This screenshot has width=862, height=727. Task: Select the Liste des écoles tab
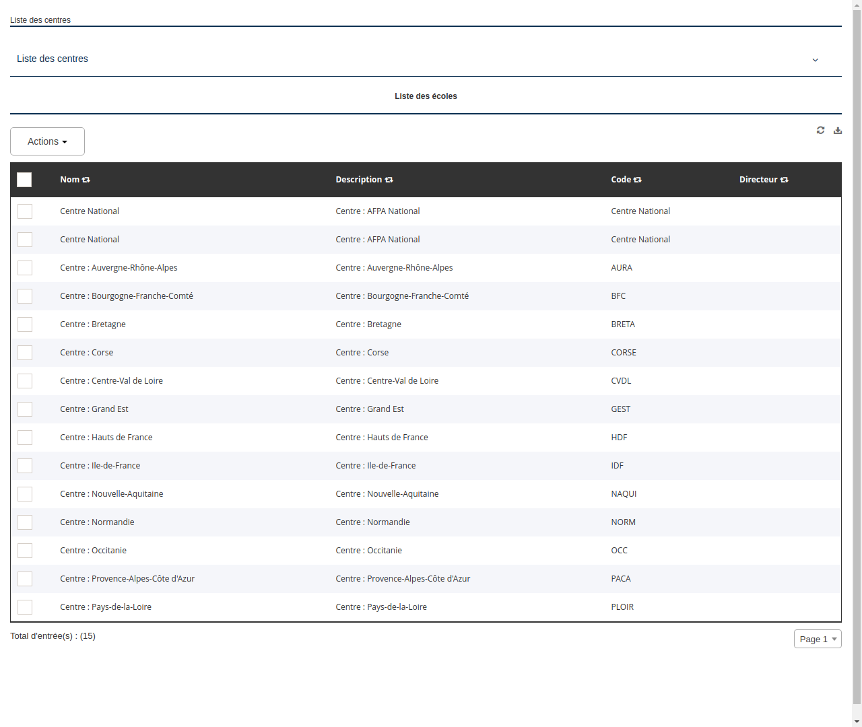pyautogui.click(x=426, y=96)
